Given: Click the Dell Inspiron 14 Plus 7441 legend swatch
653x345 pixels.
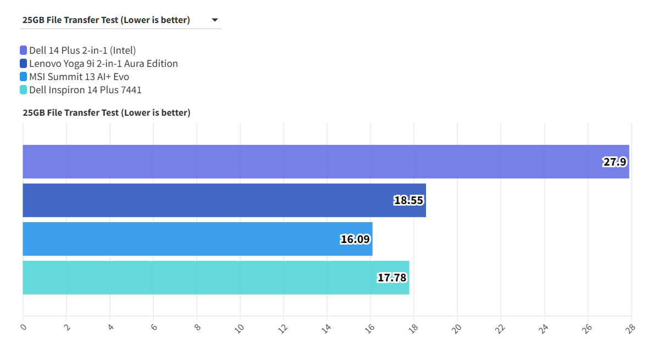Looking at the screenshot, I should pyautogui.click(x=23, y=90).
